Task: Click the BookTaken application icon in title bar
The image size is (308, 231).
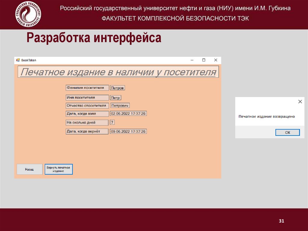Action: (x=18, y=60)
